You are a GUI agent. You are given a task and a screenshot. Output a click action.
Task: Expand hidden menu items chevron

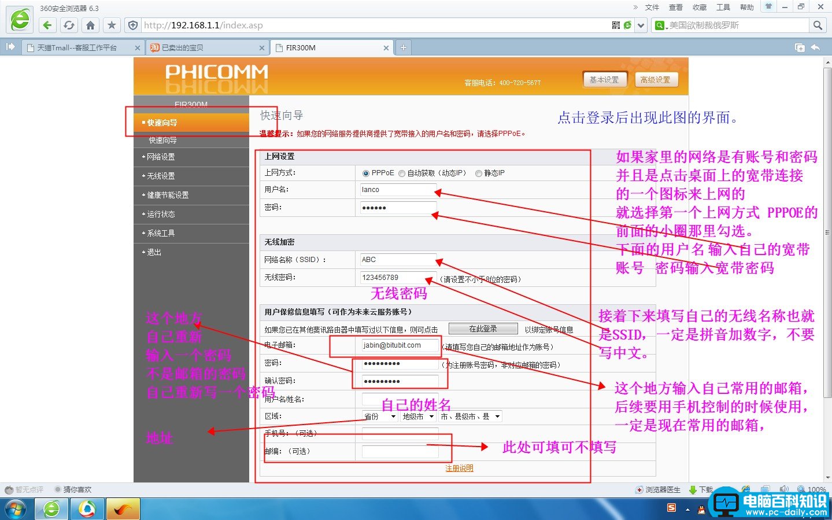click(x=635, y=7)
